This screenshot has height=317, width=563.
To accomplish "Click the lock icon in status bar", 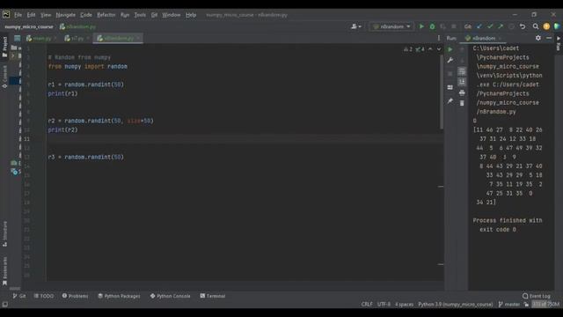I will click(x=526, y=305).
